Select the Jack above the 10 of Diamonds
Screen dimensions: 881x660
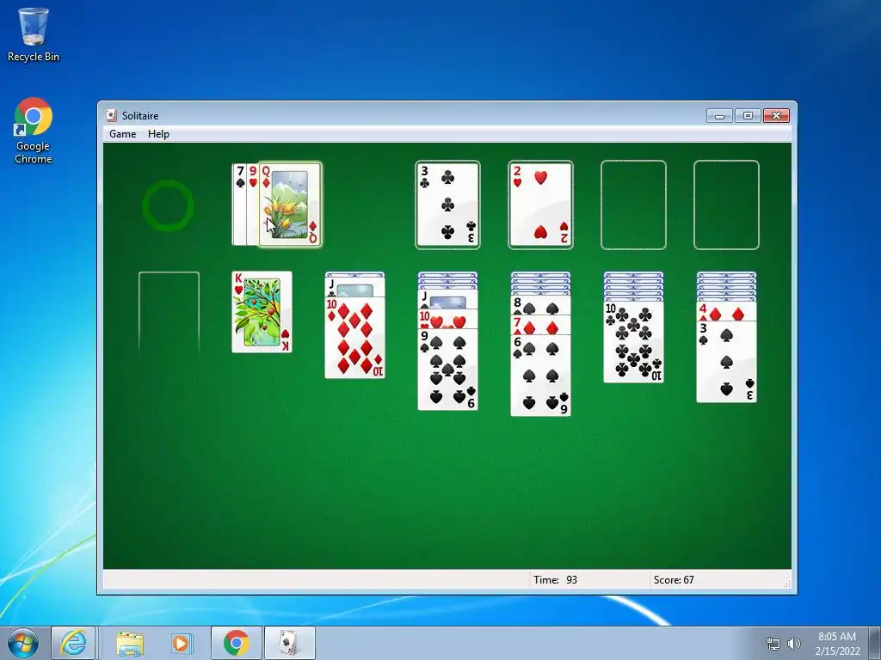(355, 287)
